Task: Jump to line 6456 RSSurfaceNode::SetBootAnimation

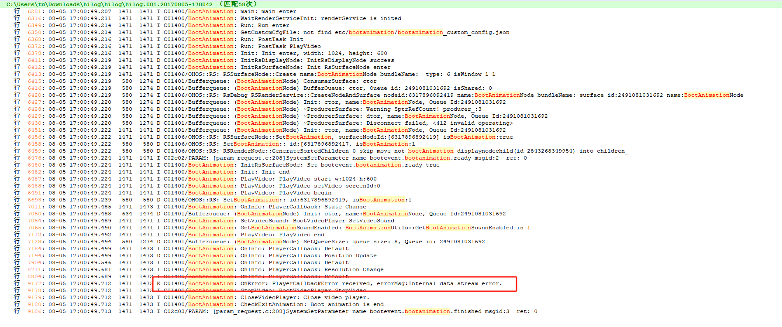Action: (x=263, y=137)
